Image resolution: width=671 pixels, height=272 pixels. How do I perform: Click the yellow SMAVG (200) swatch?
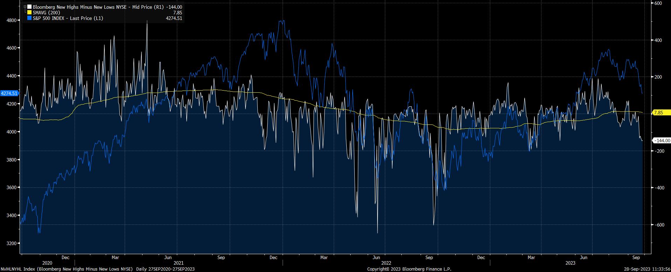pos(29,13)
